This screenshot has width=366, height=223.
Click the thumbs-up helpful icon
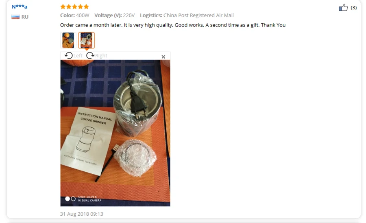tap(343, 7)
